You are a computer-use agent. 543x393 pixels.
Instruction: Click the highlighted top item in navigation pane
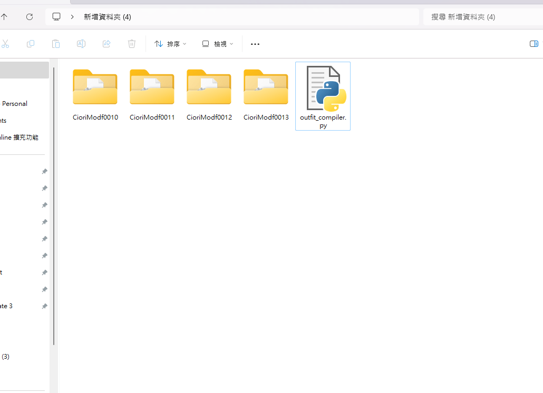24,70
